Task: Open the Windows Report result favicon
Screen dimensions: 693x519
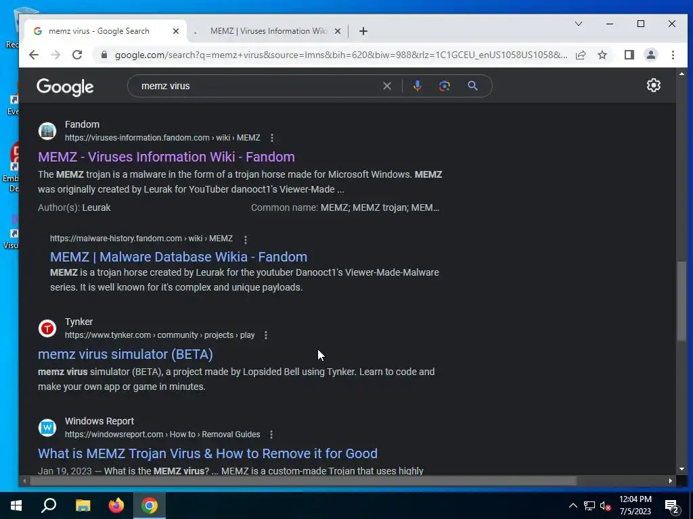Action: coord(47,428)
